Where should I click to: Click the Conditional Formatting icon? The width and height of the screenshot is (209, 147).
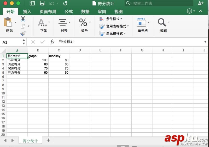(102, 19)
